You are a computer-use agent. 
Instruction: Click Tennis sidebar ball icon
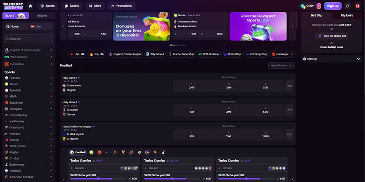pos(6,84)
